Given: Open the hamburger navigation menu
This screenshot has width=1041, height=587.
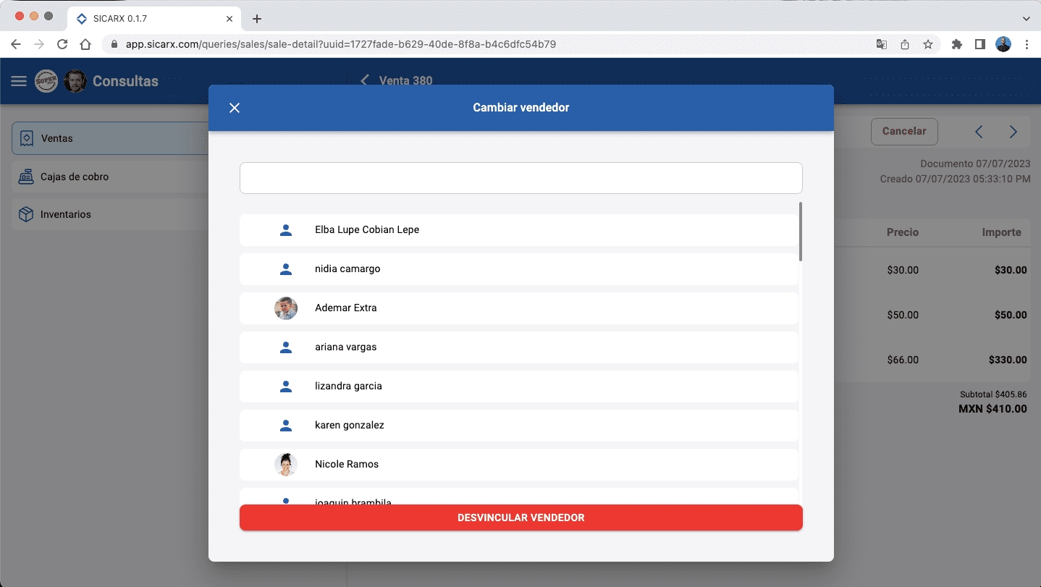Looking at the screenshot, I should click(19, 81).
